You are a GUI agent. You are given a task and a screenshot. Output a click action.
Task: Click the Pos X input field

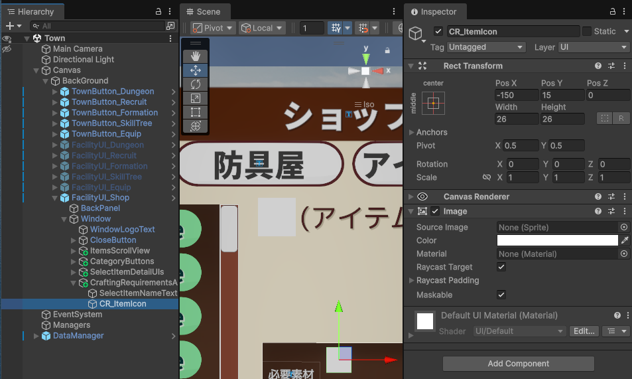click(516, 95)
